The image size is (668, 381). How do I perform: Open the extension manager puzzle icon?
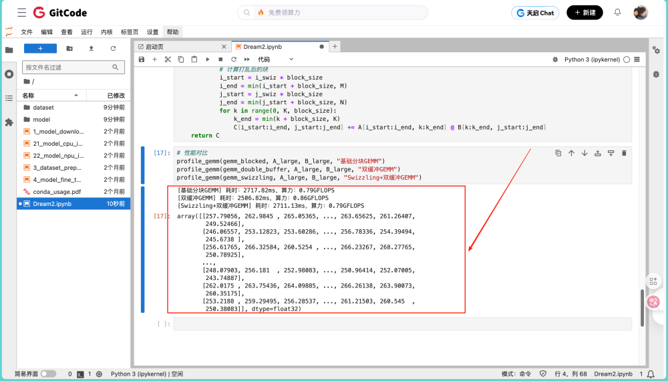tap(9, 123)
